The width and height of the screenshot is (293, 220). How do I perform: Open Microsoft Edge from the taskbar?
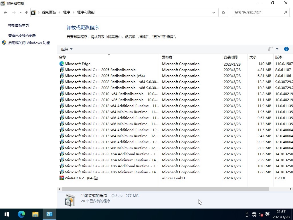21,214
